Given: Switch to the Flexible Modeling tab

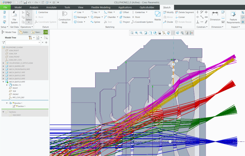Looking at the screenshot, I should (x=101, y=7).
